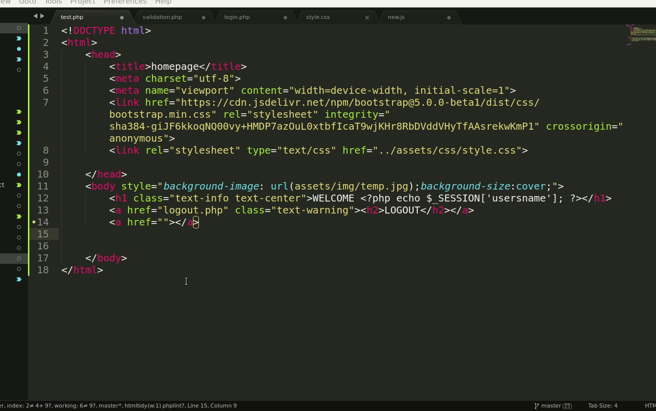This screenshot has width=656, height=411.
Task: Click the word homepage in the title tag
Action: point(175,66)
